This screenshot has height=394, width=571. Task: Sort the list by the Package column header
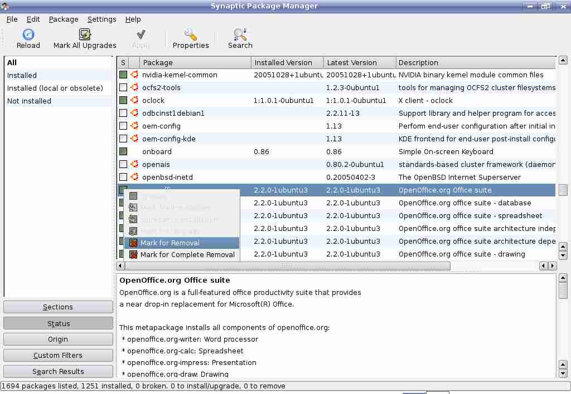pyautogui.click(x=195, y=62)
